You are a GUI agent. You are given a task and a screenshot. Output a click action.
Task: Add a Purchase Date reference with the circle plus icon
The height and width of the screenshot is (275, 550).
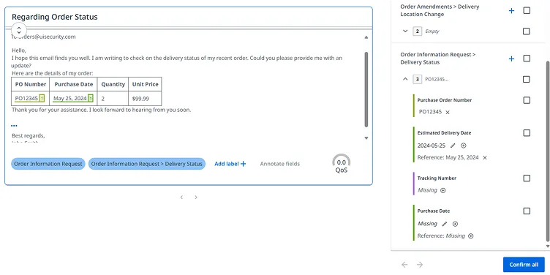[471, 236]
